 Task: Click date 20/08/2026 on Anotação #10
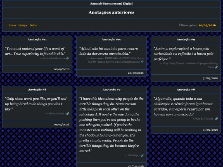pyautogui.click(x=136, y=73)
